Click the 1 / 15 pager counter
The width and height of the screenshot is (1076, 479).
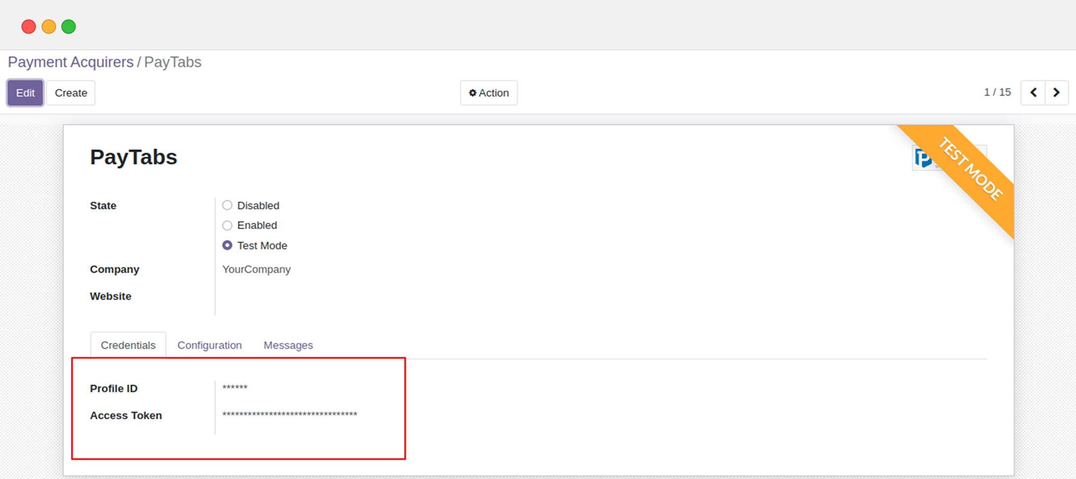[997, 93]
